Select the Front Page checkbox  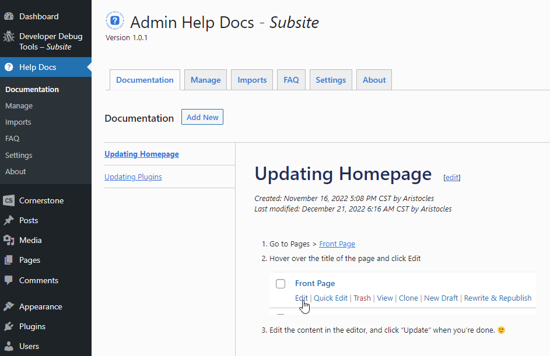281,284
